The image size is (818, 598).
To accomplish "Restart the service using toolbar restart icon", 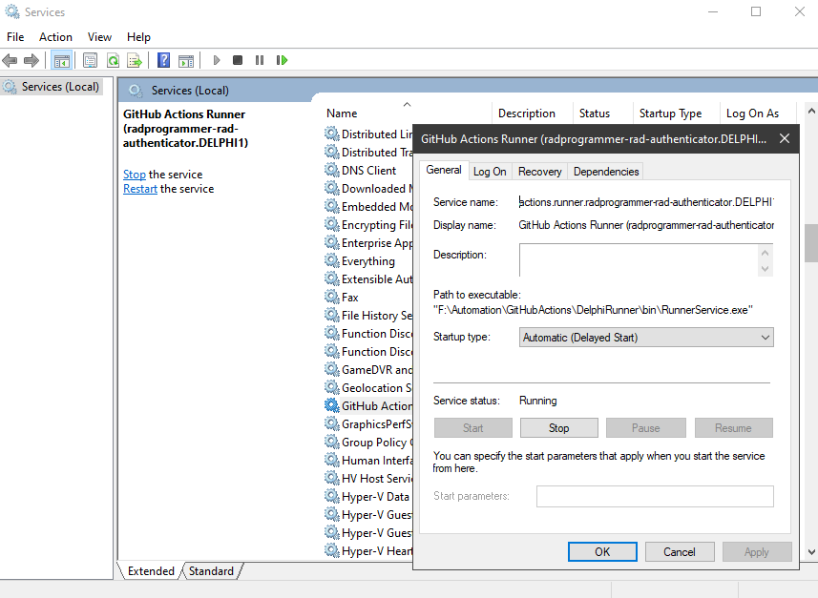I will 282,59.
